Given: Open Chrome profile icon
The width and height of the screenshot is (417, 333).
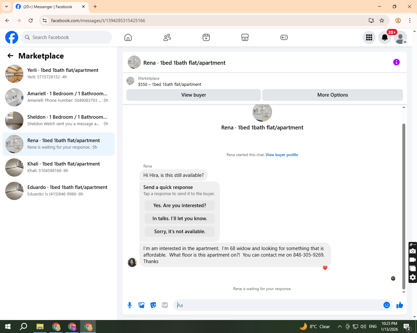Looking at the screenshot, I should [398, 20].
